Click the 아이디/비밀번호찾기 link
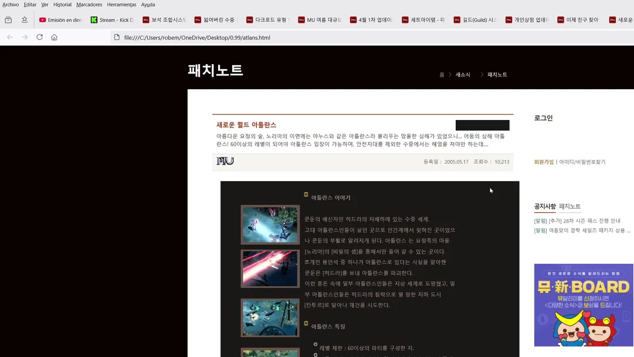The image size is (634, 357). pyautogui.click(x=582, y=162)
